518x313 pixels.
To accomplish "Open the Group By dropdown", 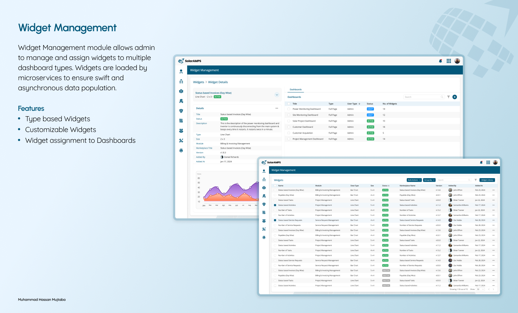I will point(429,180).
